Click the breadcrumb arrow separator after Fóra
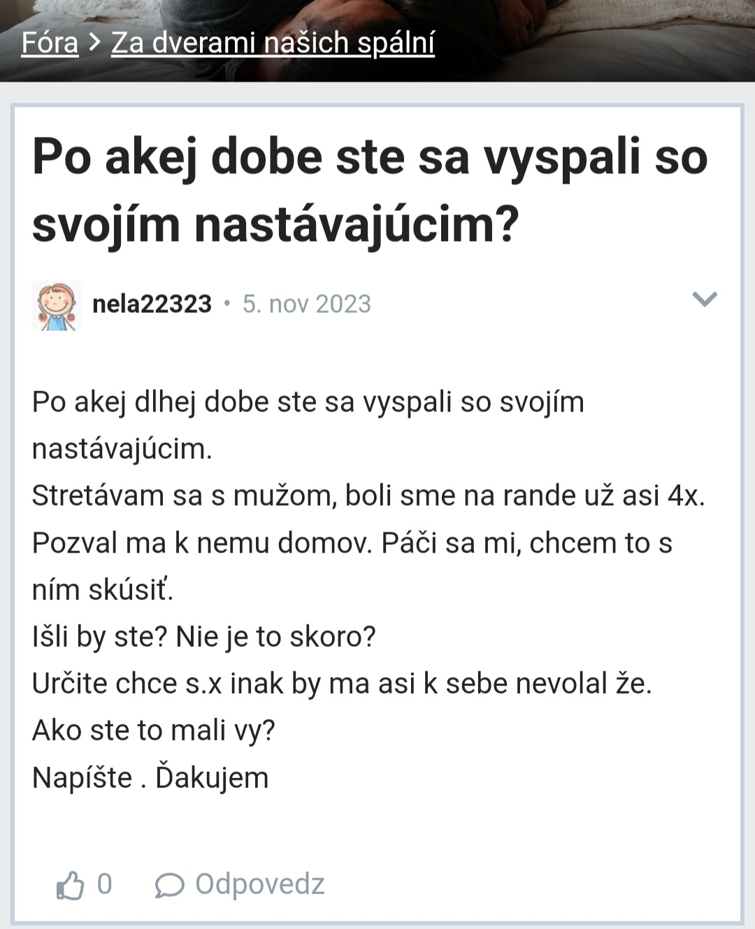This screenshot has width=755, height=929. (95, 42)
